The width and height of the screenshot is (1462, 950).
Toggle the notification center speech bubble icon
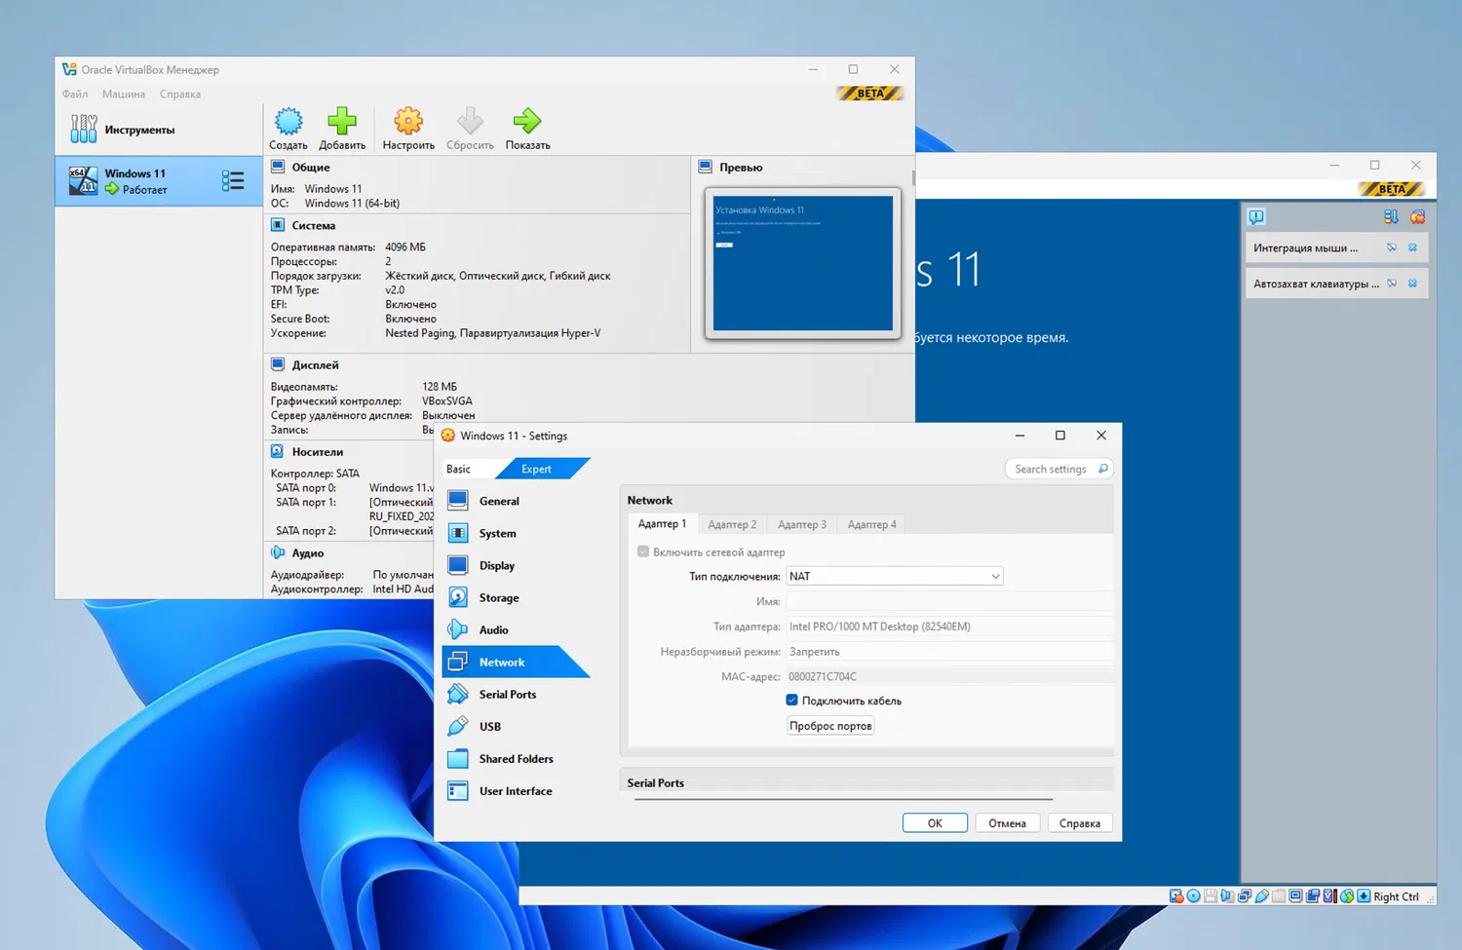(1256, 216)
